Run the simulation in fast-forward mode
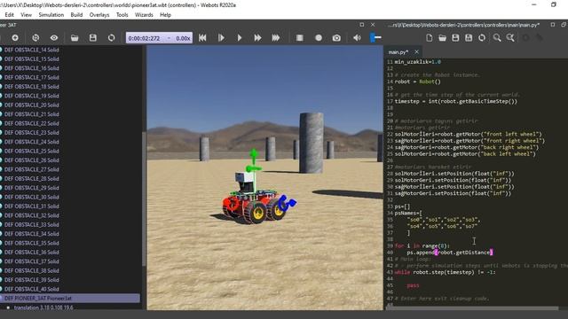Viewport: 568px width, 319px height. (257, 37)
